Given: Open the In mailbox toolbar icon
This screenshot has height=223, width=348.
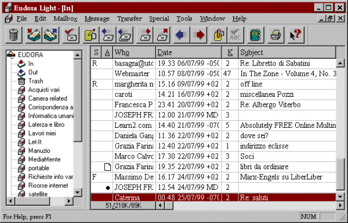Looking at the screenshot, I should pos(34,35).
